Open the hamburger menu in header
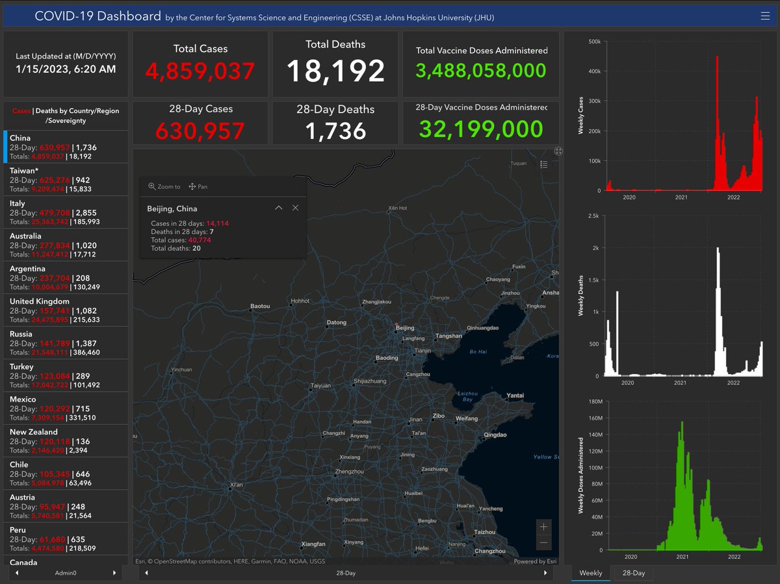 [765, 17]
